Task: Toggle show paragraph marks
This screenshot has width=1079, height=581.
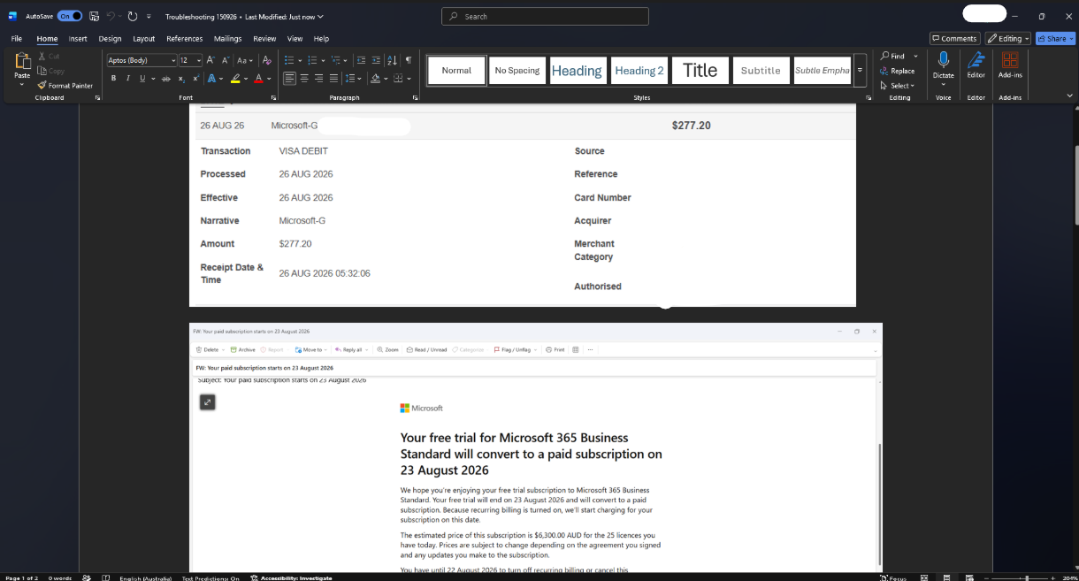Action: coord(409,60)
